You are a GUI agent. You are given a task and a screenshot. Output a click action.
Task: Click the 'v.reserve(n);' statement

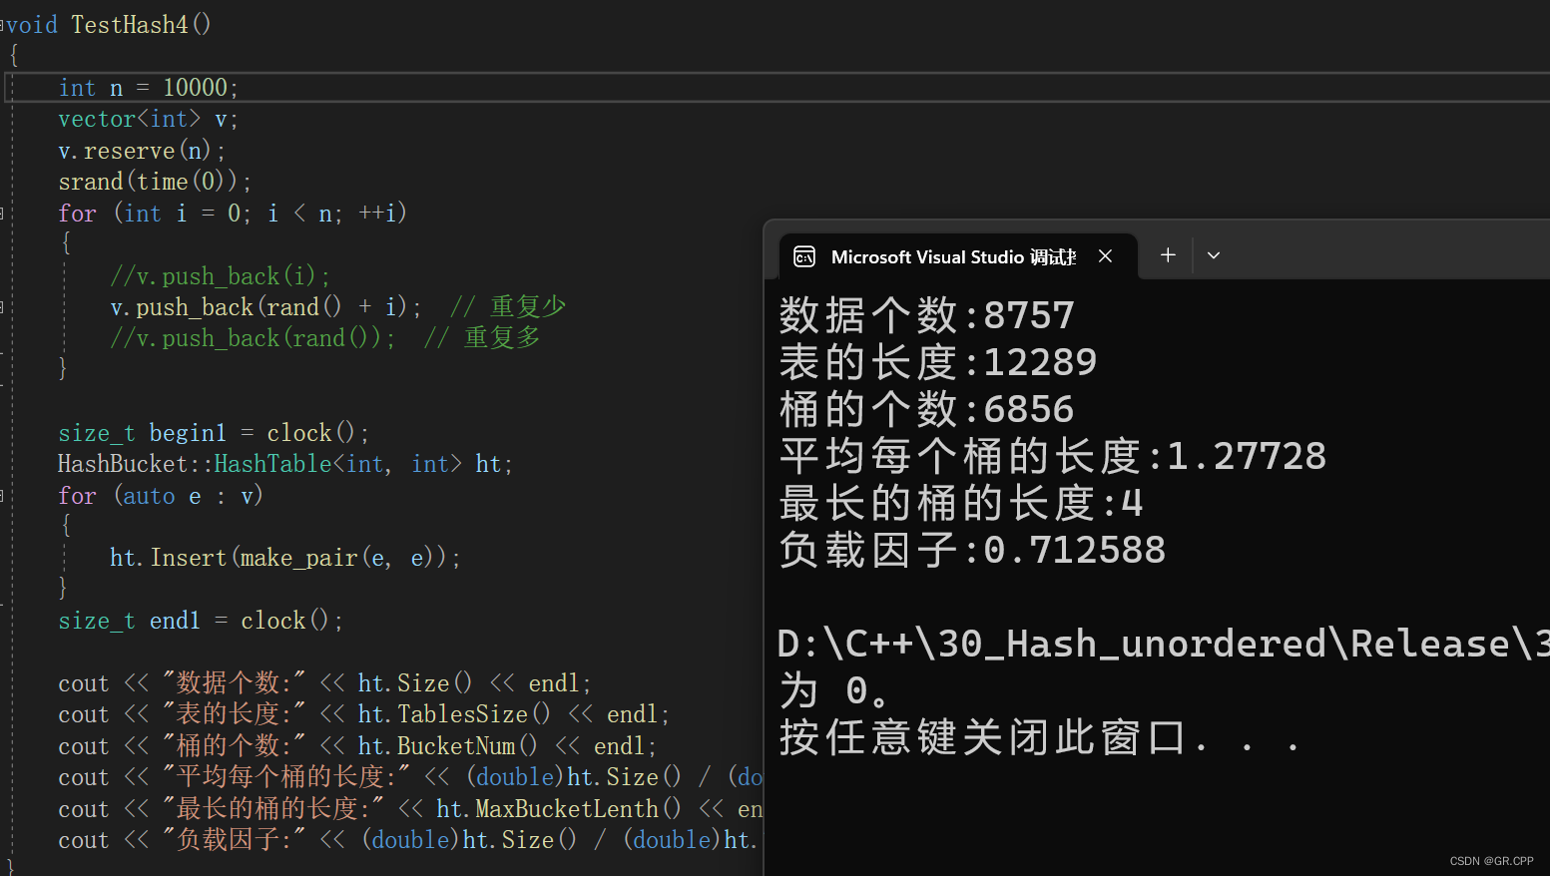142,151
